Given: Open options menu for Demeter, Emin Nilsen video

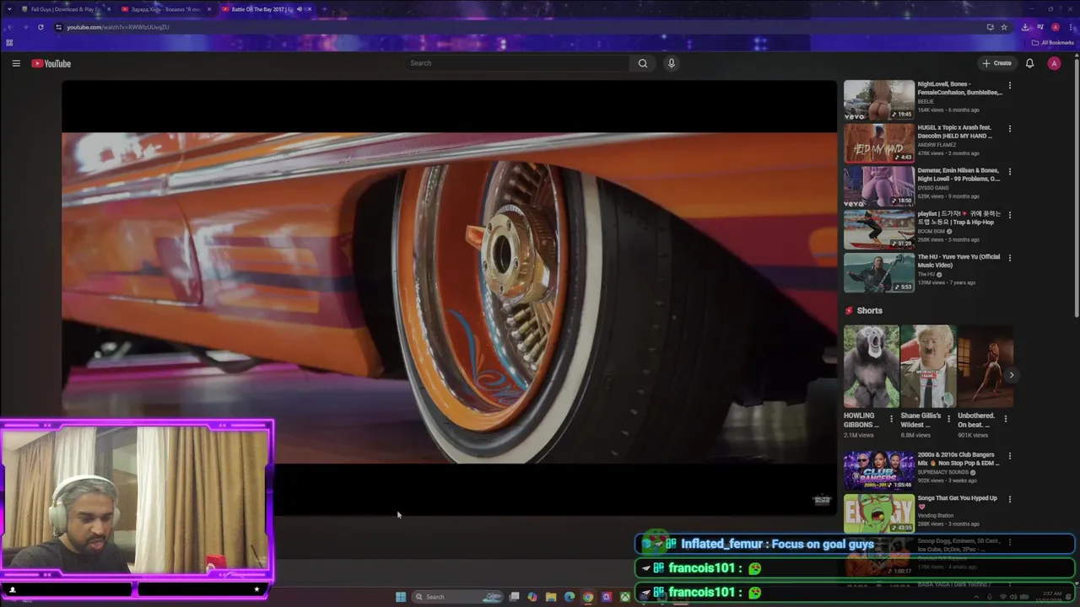Looking at the screenshot, I should [1009, 171].
